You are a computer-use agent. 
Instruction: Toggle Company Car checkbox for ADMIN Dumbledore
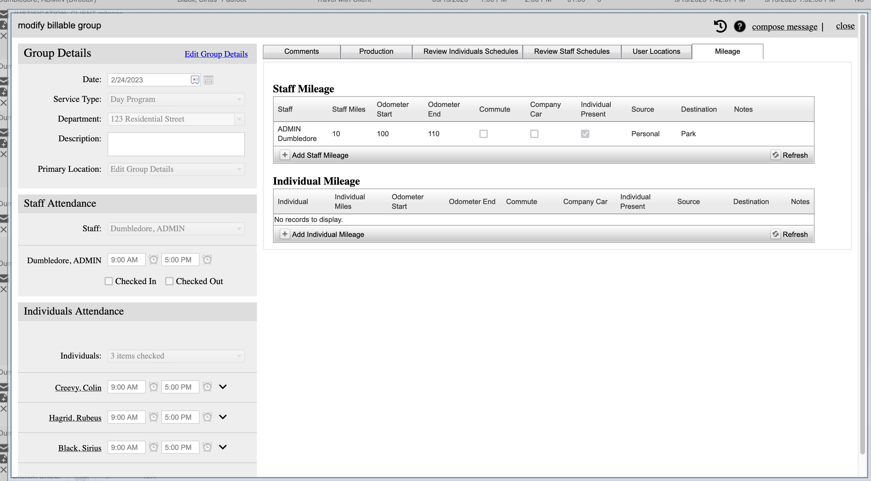(534, 134)
